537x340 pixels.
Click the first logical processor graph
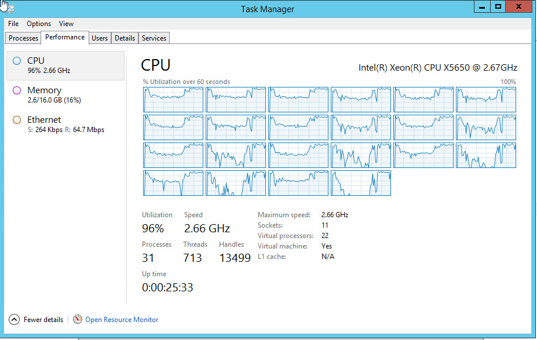pos(173,100)
